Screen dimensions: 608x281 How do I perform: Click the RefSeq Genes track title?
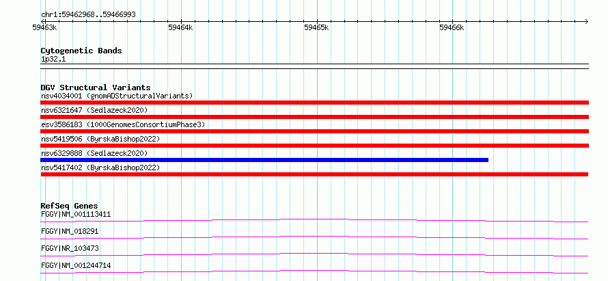coord(70,206)
